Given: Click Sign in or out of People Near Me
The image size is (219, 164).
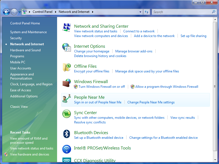Looking at the screenshot, I should (98, 102).
